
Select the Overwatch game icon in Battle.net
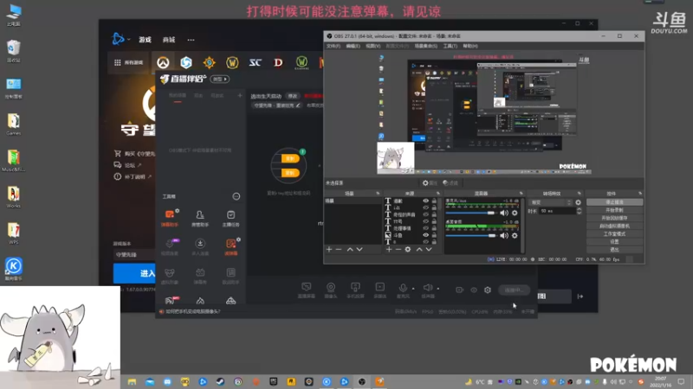point(163,62)
